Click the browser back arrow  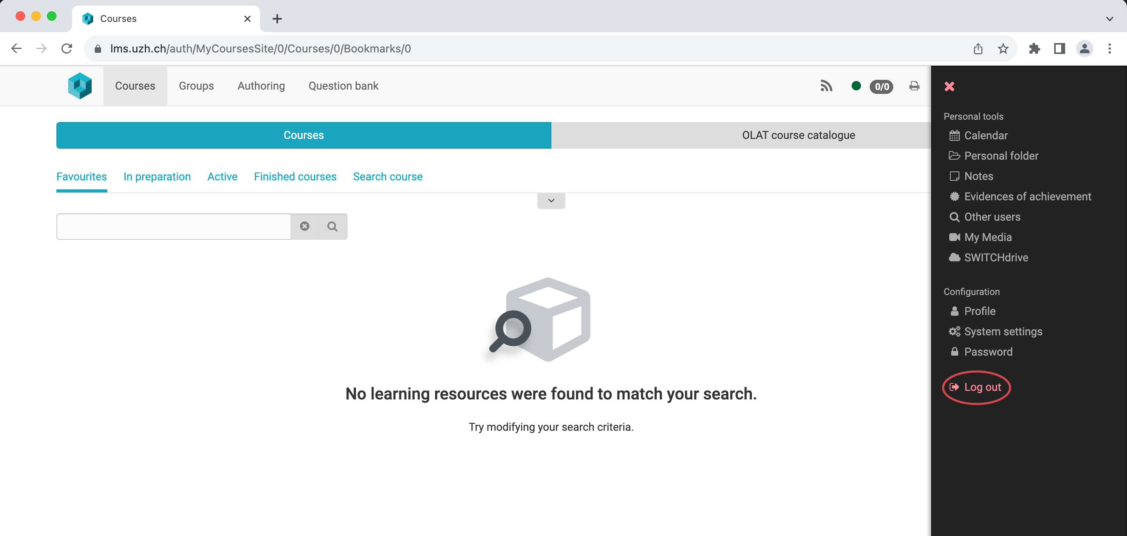pos(16,49)
